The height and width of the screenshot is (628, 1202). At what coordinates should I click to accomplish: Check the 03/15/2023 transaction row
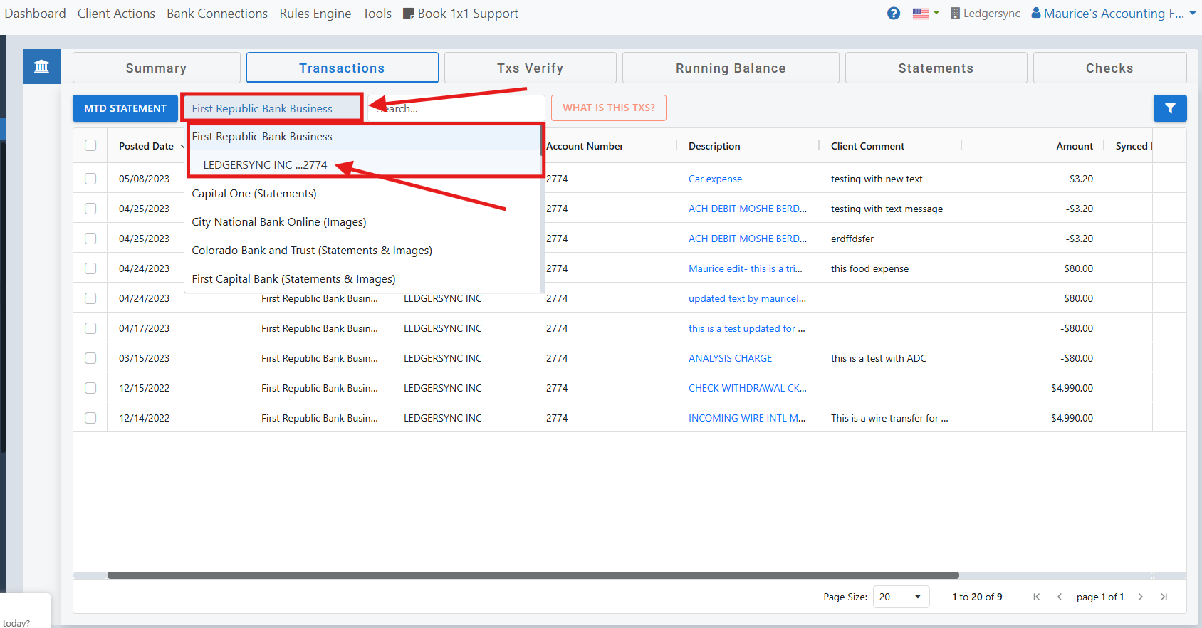pos(90,358)
